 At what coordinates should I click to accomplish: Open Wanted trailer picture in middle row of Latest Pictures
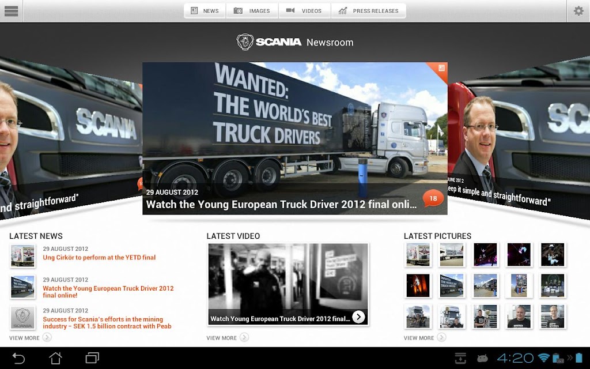pyautogui.click(x=452, y=285)
